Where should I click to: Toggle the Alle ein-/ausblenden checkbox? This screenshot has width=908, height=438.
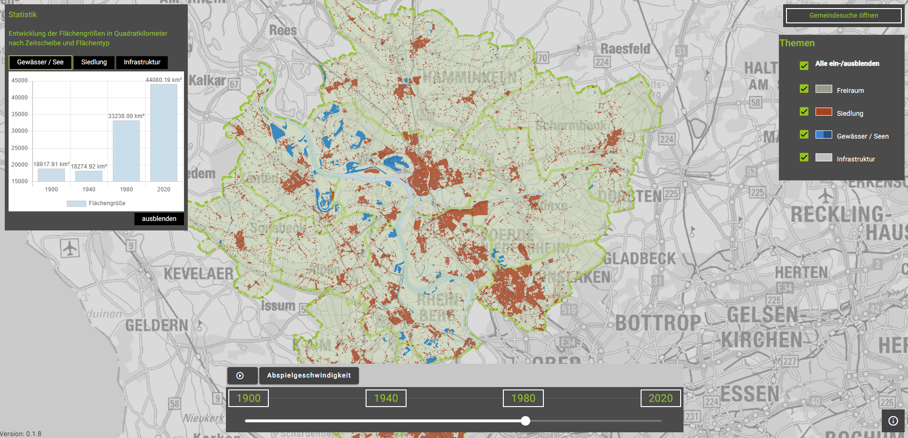[804, 66]
